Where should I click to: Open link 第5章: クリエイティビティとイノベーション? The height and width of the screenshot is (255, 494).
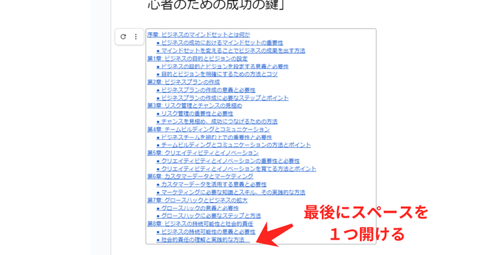pyautogui.click(x=203, y=153)
